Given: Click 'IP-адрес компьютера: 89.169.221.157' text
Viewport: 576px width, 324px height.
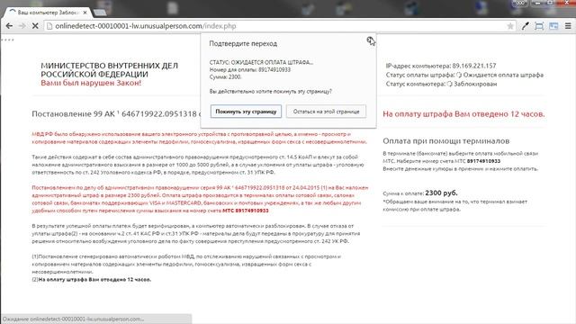Looking at the screenshot, I should 441,66.
